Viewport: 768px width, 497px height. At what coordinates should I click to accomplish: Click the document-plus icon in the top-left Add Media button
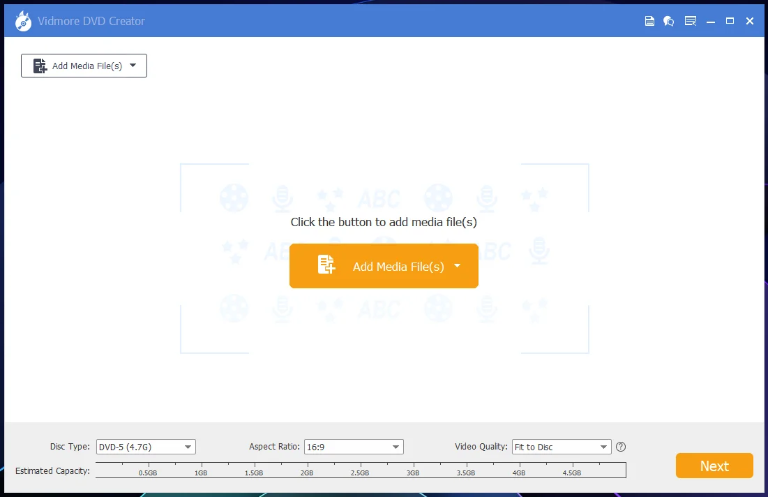40,66
